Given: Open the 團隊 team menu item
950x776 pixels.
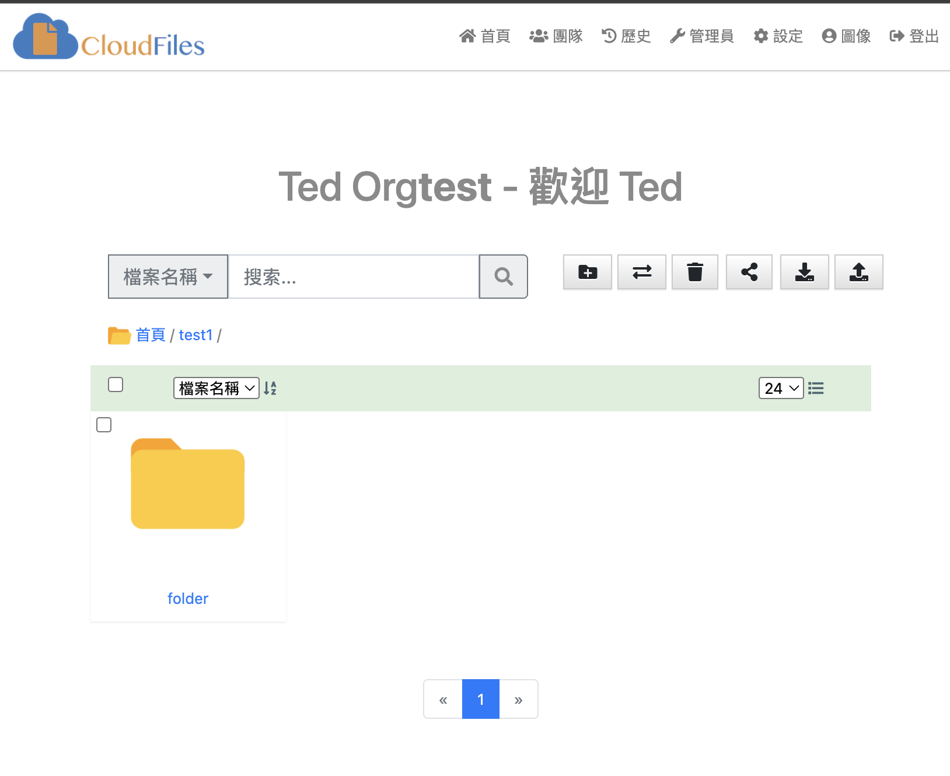Looking at the screenshot, I should pos(556,36).
